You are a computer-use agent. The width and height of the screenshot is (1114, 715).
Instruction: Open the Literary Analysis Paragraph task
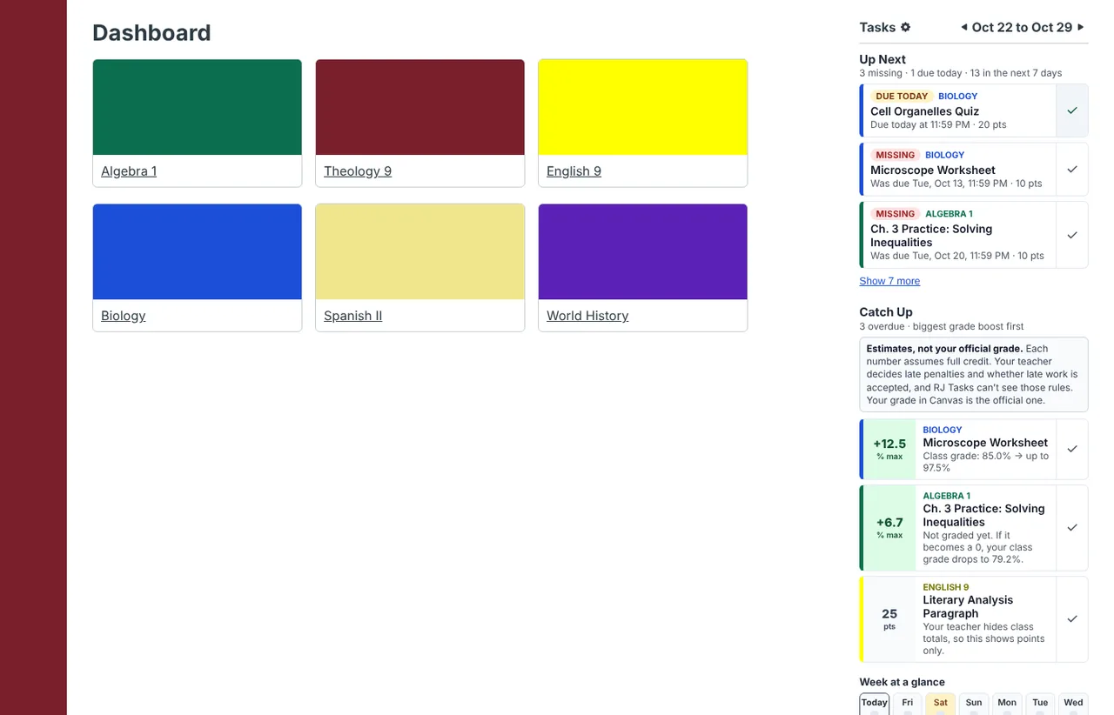[x=968, y=606]
